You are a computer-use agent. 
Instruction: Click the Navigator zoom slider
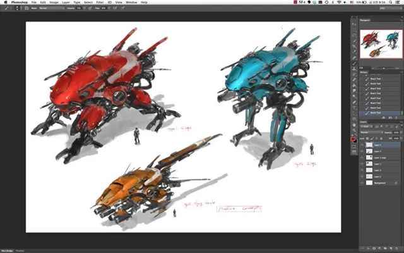coord(384,68)
